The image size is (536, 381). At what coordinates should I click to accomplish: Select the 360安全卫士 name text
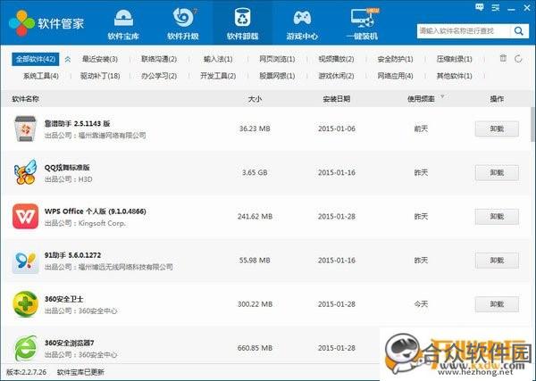[64, 299]
